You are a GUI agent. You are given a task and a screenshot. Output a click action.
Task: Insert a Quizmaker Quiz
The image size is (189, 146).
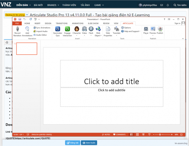pos(57,31)
